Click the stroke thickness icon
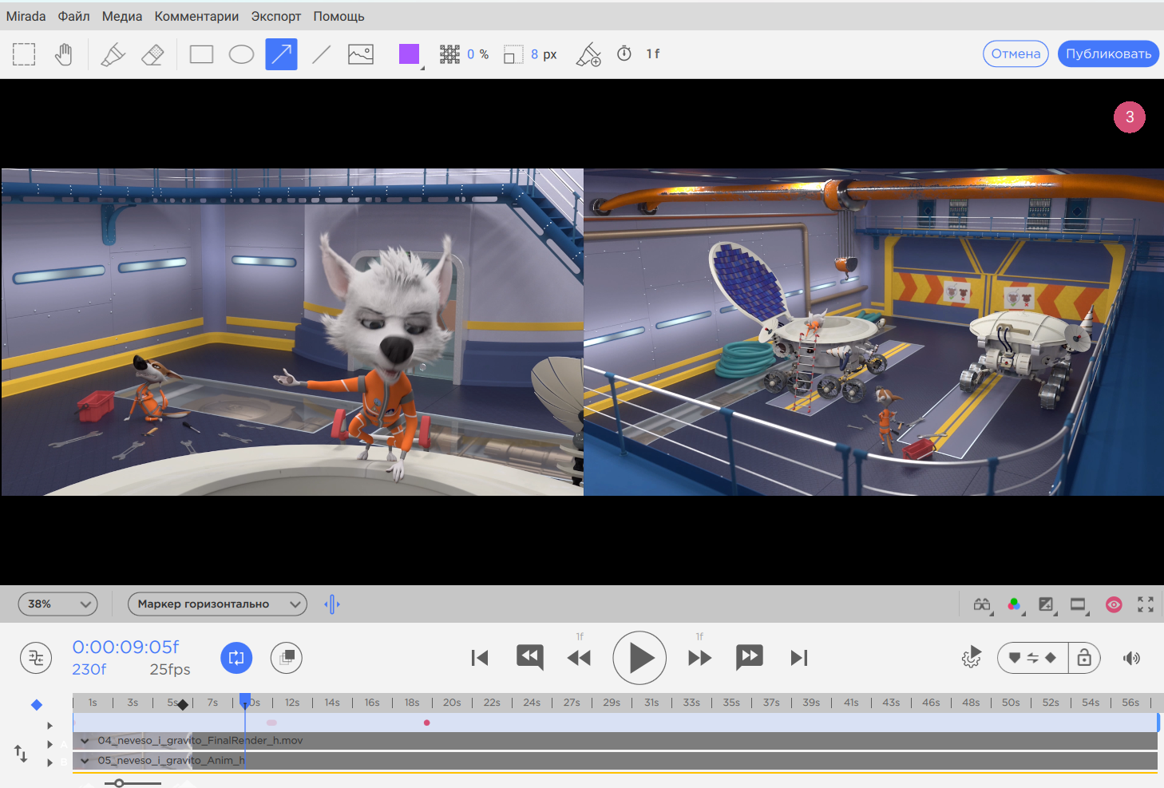1164x788 pixels. pos(513,54)
